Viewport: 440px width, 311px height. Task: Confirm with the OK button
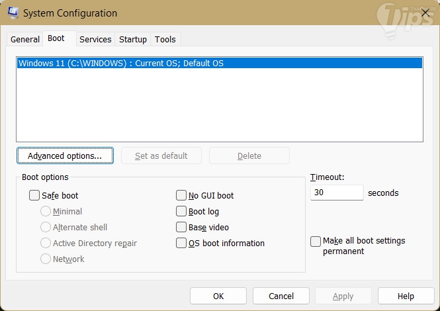218,296
